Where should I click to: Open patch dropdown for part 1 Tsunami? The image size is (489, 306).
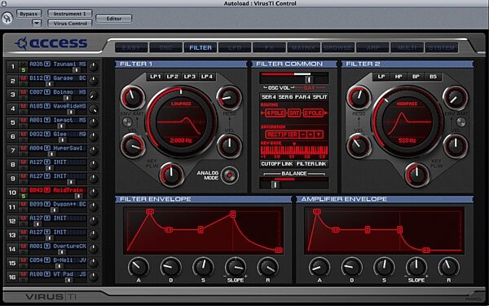(47, 64)
